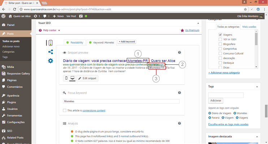Click the Help center question mark icon

coord(40,30)
